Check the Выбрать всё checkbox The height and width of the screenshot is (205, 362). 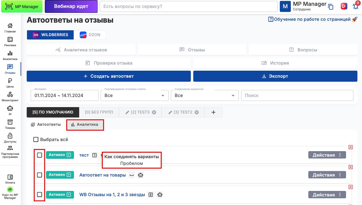(36, 140)
